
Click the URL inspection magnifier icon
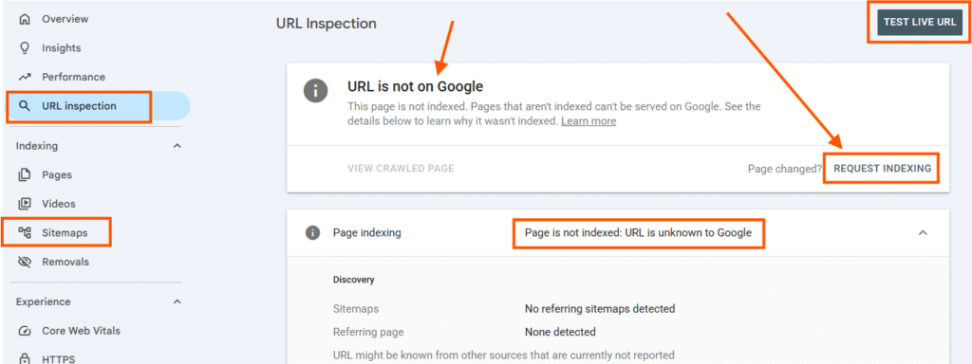click(25, 106)
